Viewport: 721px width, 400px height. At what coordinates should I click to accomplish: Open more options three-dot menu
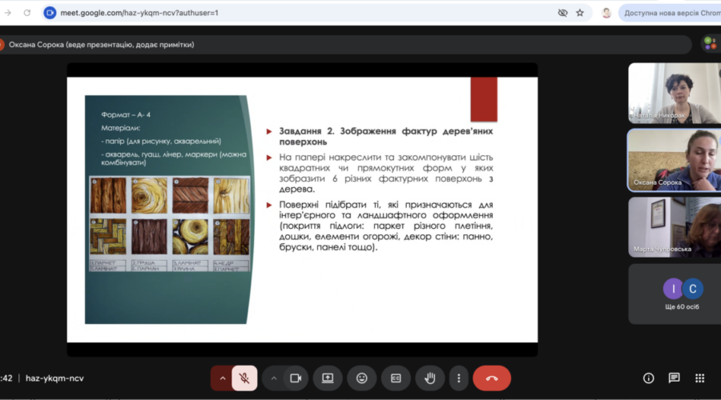(x=459, y=378)
